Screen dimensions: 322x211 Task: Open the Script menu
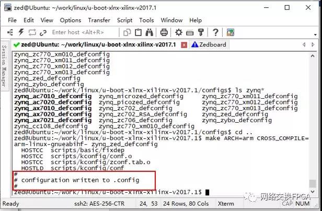124,20
